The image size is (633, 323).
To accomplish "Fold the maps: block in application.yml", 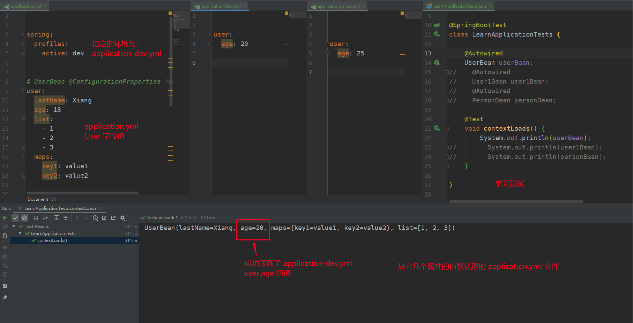I will (x=24, y=157).
